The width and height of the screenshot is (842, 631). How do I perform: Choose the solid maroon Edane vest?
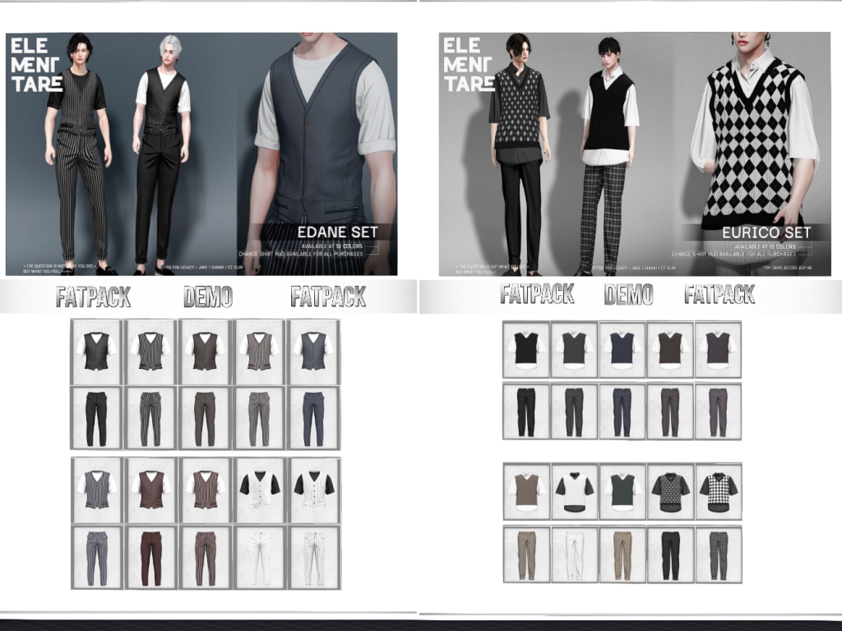click(150, 490)
